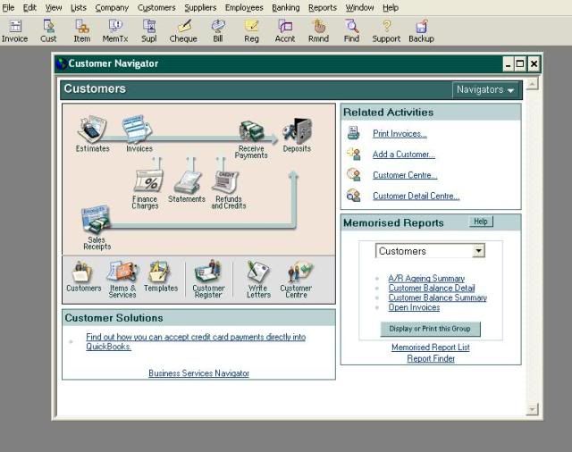Click the Add a Customer link
The height and width of the screenshot is (452, 572).
pyautogui.click(x=403, y=155)
